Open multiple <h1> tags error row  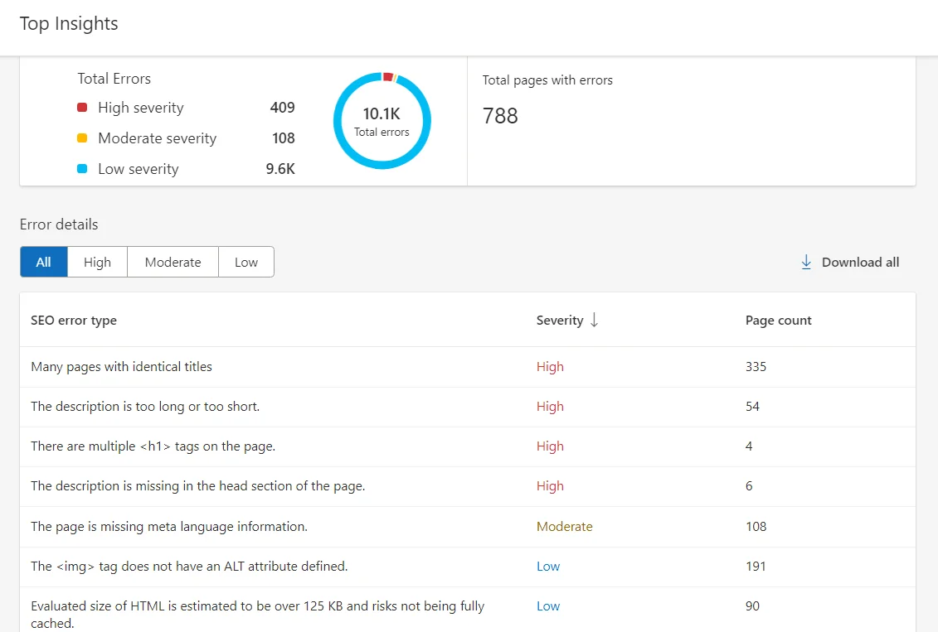pos(468,446)
